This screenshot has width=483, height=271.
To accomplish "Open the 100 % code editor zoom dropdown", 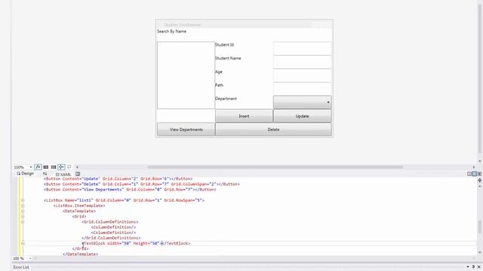I will coord(30,258).
